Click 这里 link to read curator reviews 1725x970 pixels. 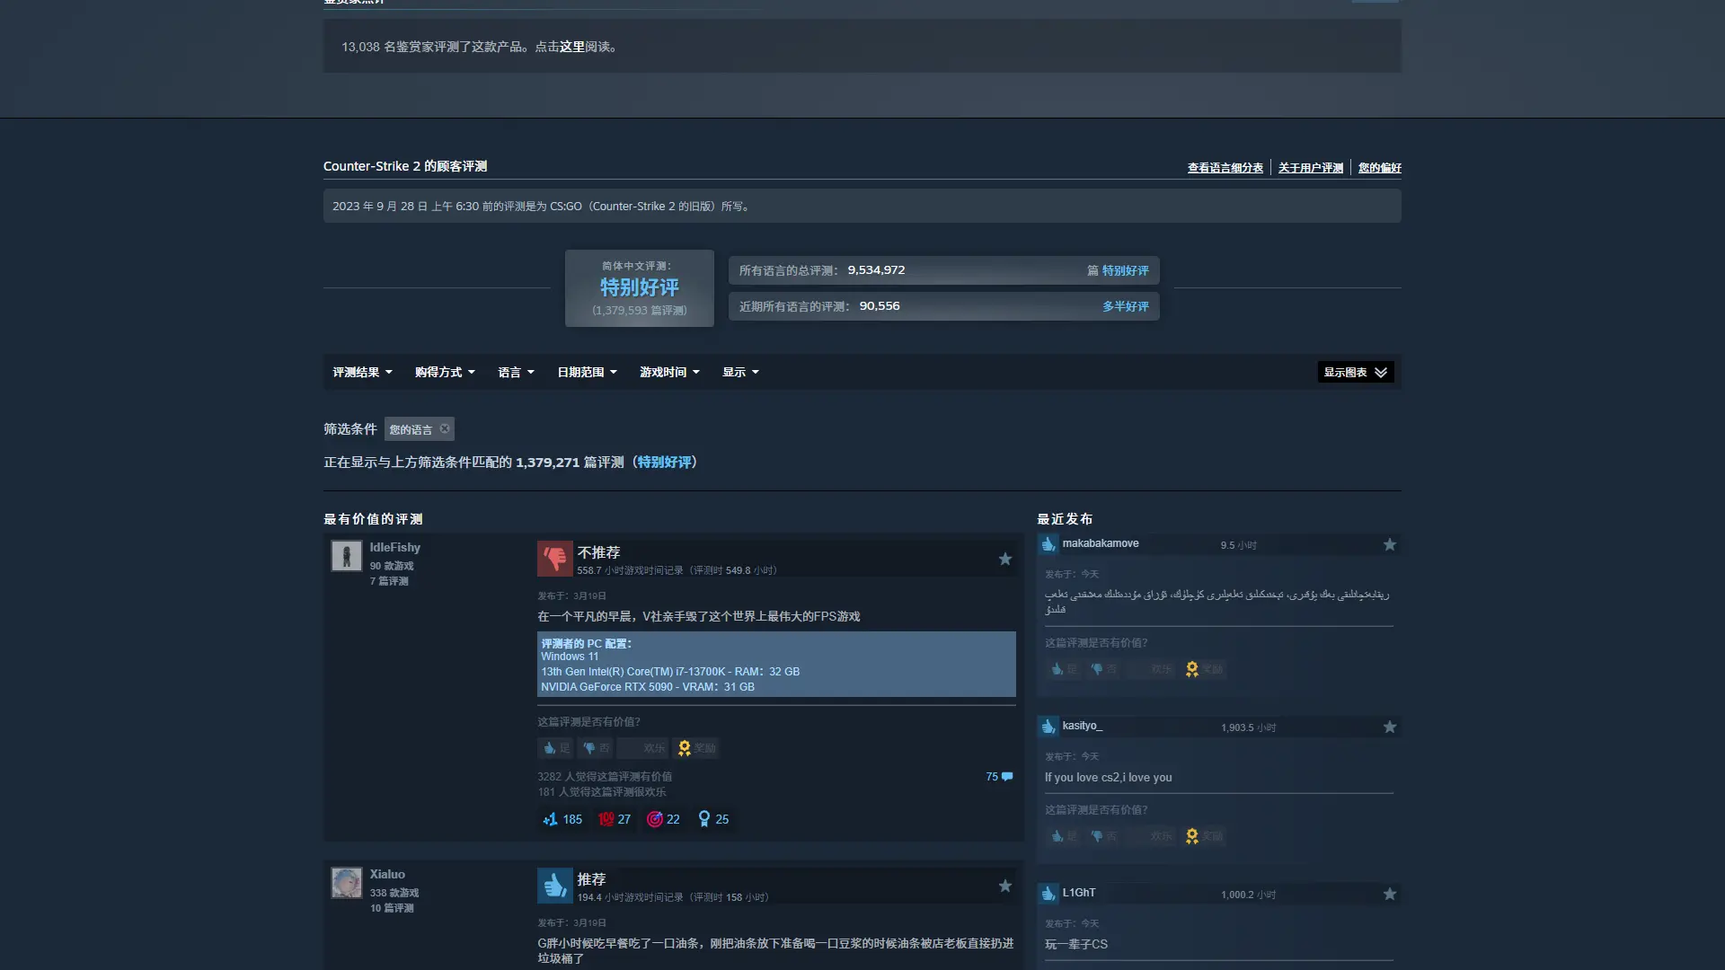[571, 47]
